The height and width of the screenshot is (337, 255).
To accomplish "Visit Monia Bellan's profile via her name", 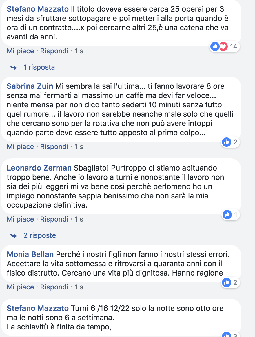I will [x=30, y=254].
